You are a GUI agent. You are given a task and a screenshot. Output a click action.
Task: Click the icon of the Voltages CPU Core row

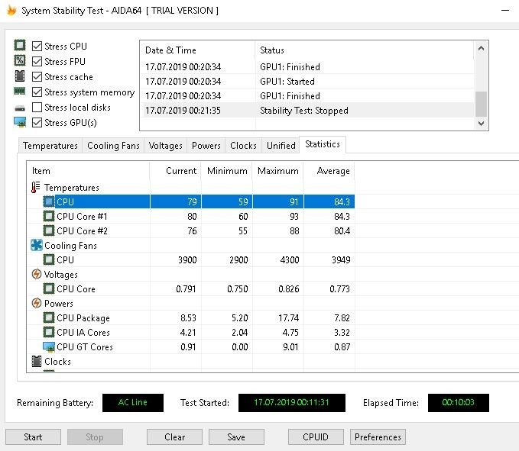click(x=49, y=288)
